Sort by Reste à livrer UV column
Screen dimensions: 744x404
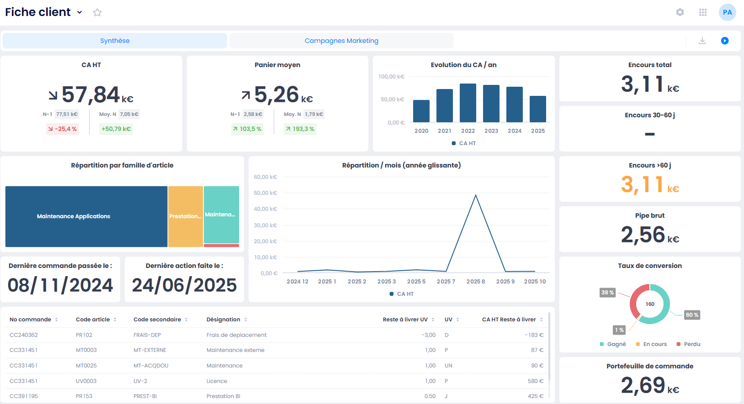click(x=433, y=320)
